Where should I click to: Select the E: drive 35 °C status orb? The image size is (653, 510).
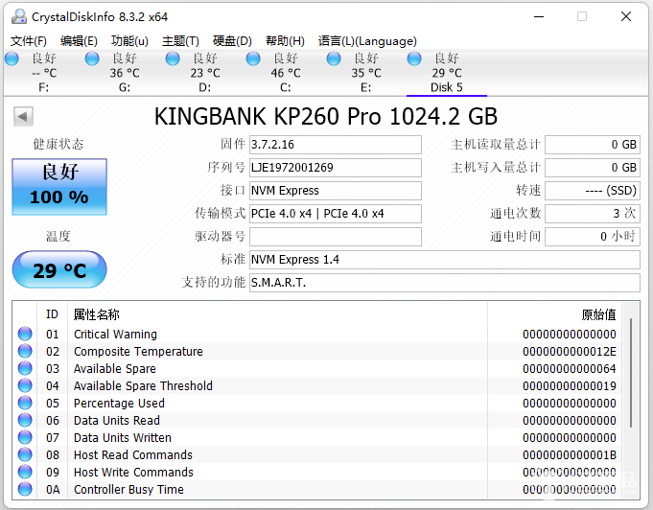coord(334,58)
